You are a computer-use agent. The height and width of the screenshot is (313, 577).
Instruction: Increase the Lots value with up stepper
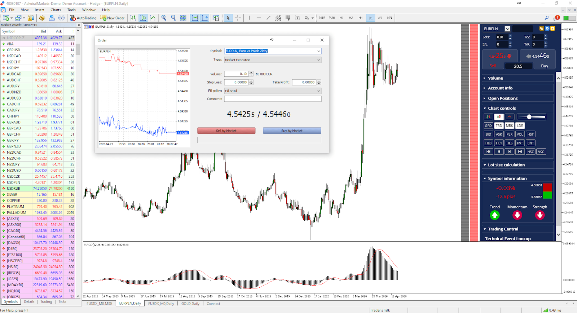tap(510, 35)
